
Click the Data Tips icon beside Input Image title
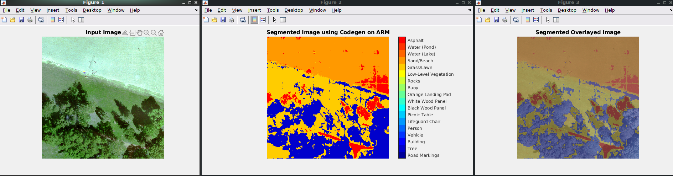tap(133, 33)
